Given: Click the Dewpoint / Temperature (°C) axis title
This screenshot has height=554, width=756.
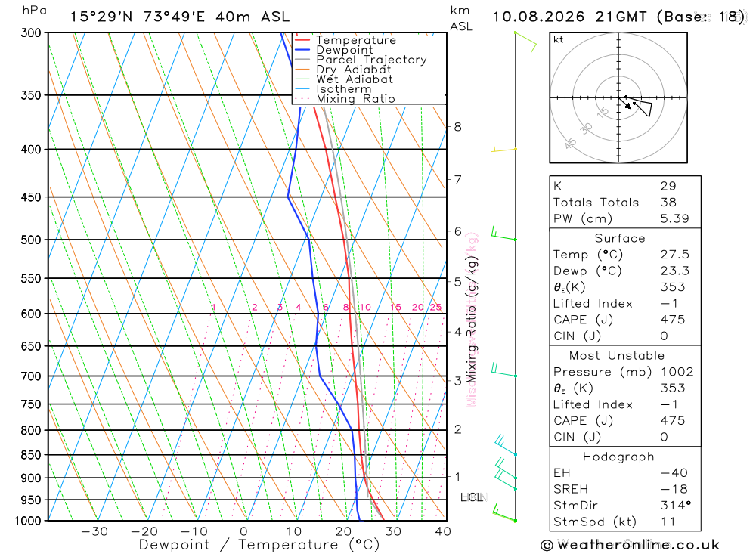Looking at the screenshot, I should (x=259, y=545).
